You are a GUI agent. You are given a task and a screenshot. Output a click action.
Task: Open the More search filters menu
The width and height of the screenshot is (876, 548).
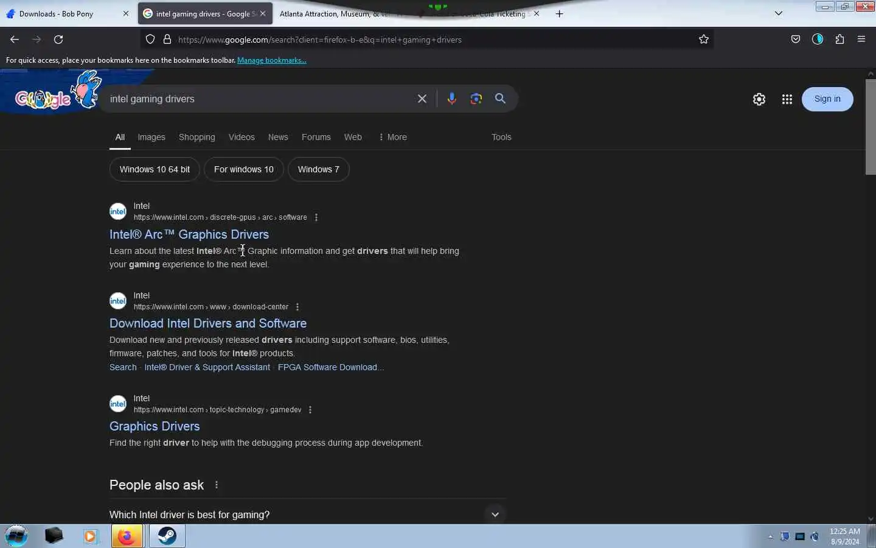click(x=393, y=137)
